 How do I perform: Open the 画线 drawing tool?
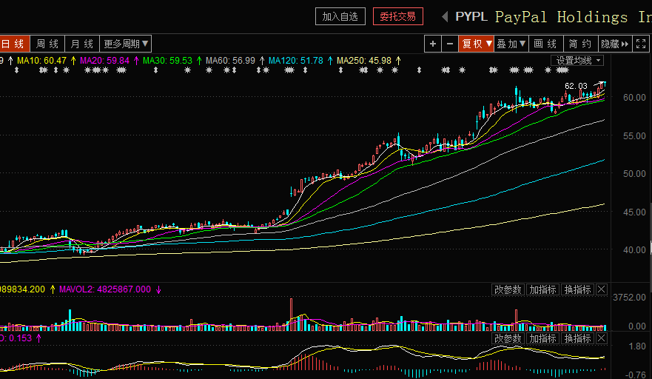click(x=545, y=44)
